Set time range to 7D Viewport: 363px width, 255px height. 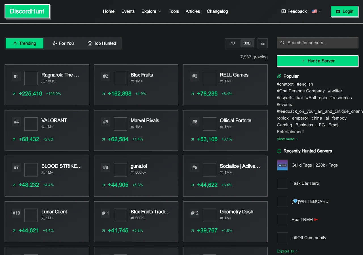[x=233, y=43]
